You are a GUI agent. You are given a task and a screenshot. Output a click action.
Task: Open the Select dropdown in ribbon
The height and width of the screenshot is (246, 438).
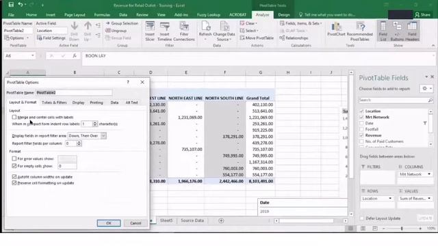tap(249, 31)
